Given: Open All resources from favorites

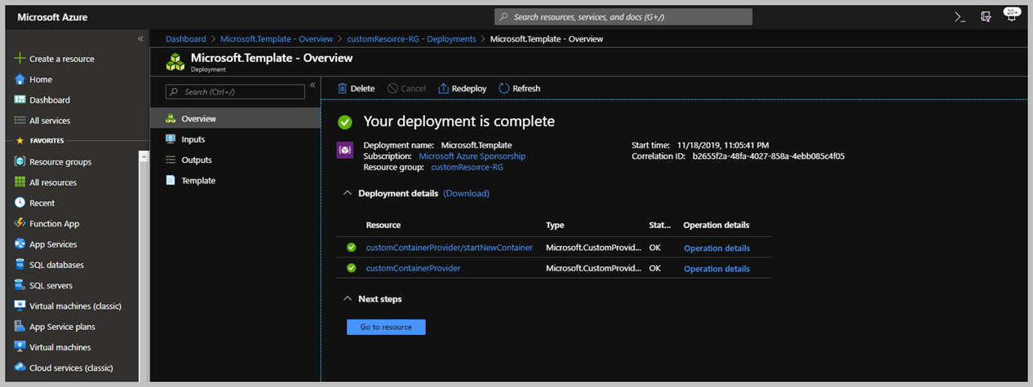Looking at the screenshot, I should pyautogui.click(x=53, y=183).
